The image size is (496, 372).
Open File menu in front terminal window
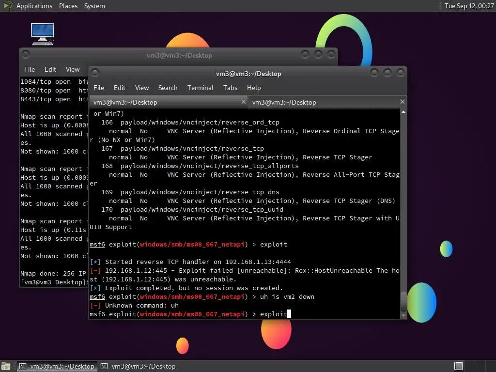coord(99,88)
